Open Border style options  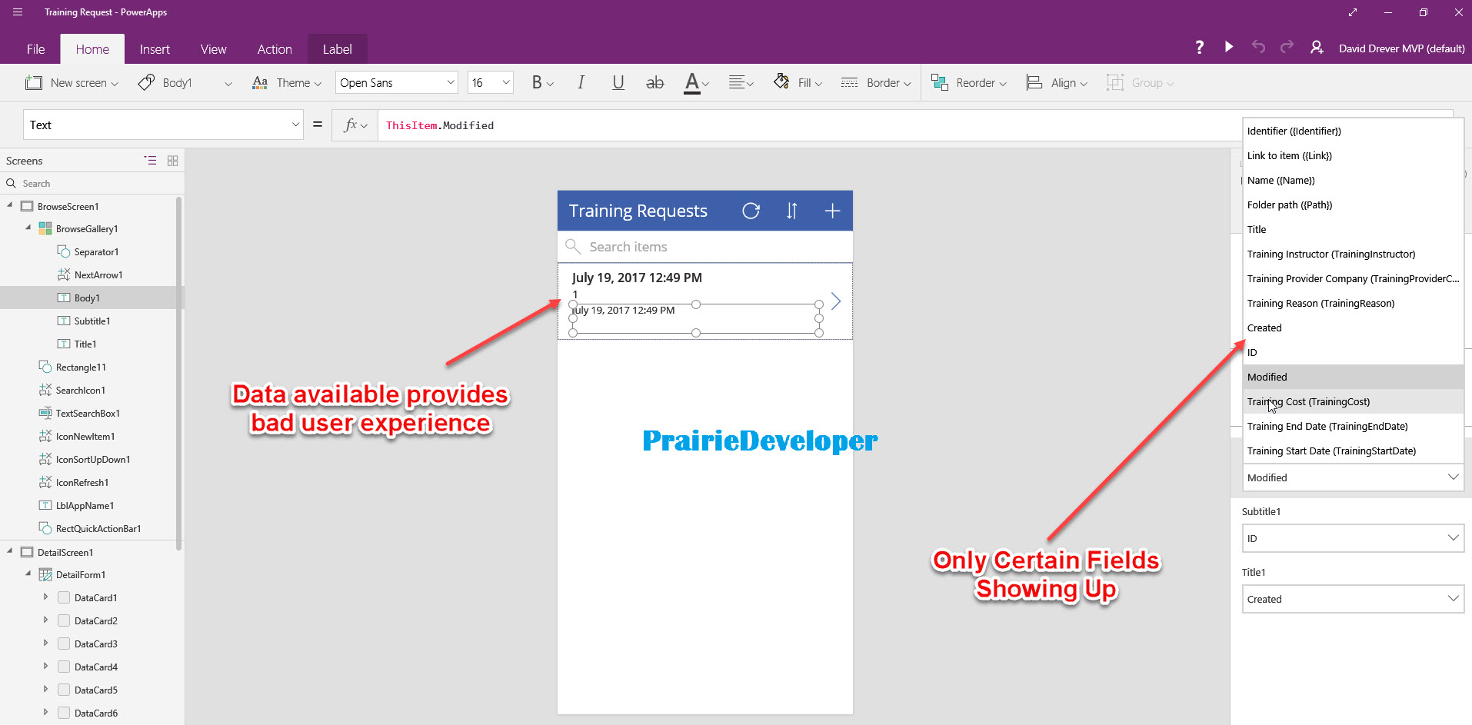[875, 82]
